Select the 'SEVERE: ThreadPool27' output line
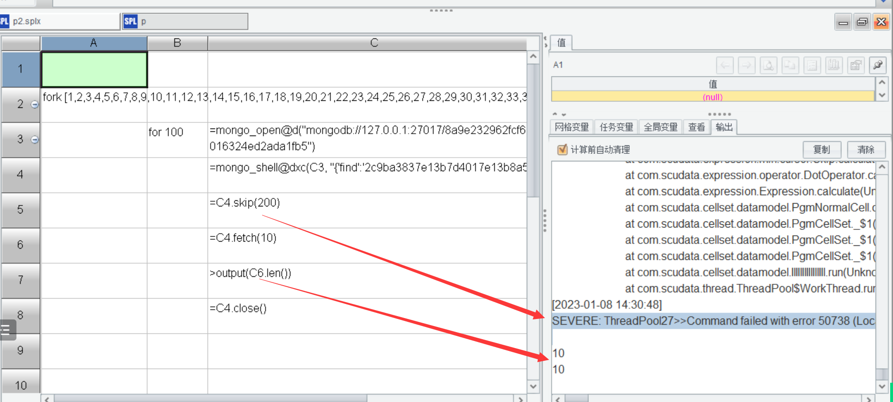Screen dimensions: 893x402 714,321
